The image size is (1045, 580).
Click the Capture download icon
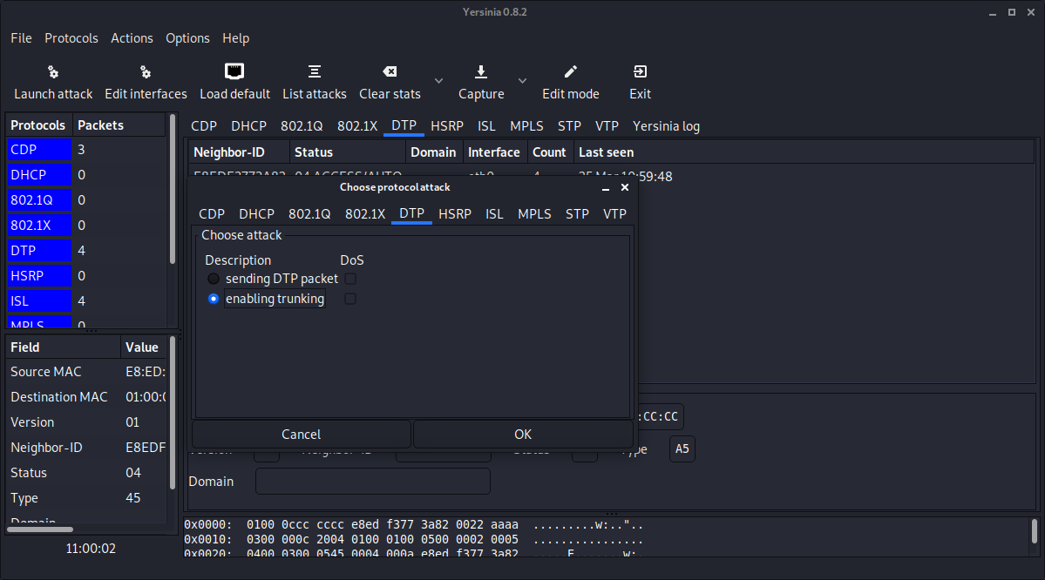click(x=481, y=71)
